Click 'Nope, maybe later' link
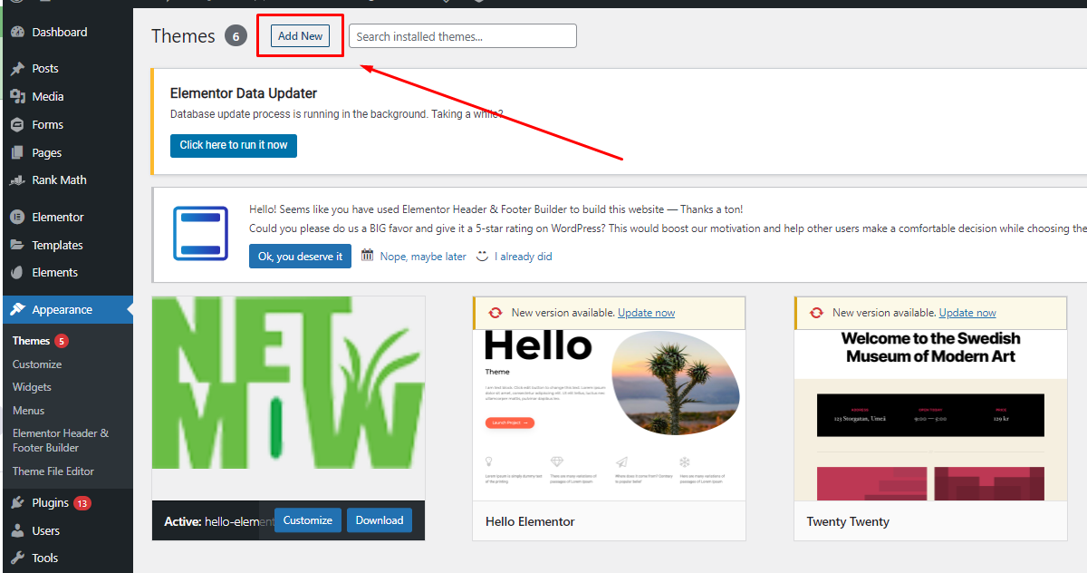Image resolution: width=1087 pixels, height=573 pixels. point(423,257)
